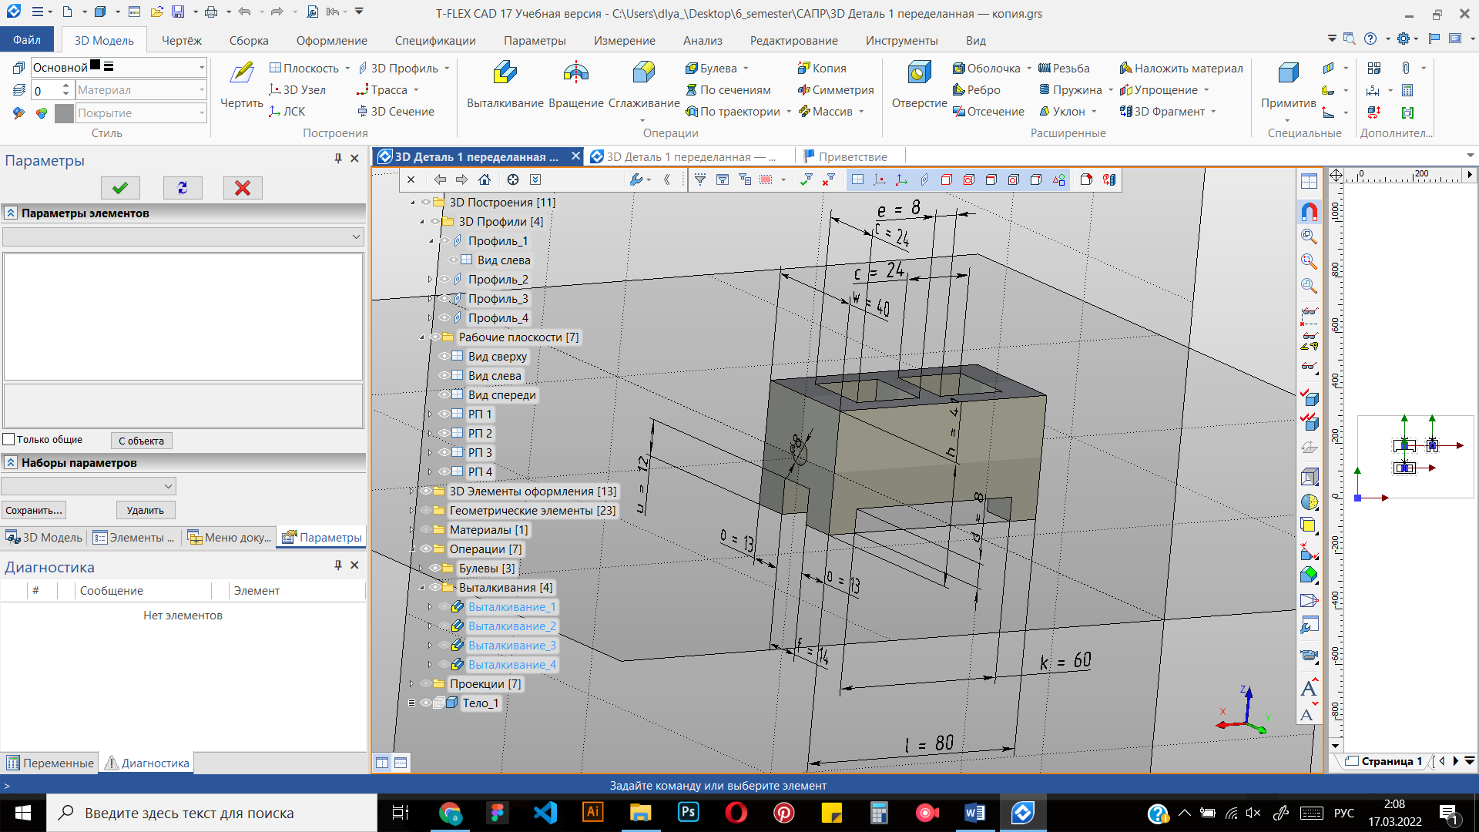Viewport: 1479px width, 832px height.
Task: Collapse the 3D Построения tree node
Action: click(x=412, y=203)
